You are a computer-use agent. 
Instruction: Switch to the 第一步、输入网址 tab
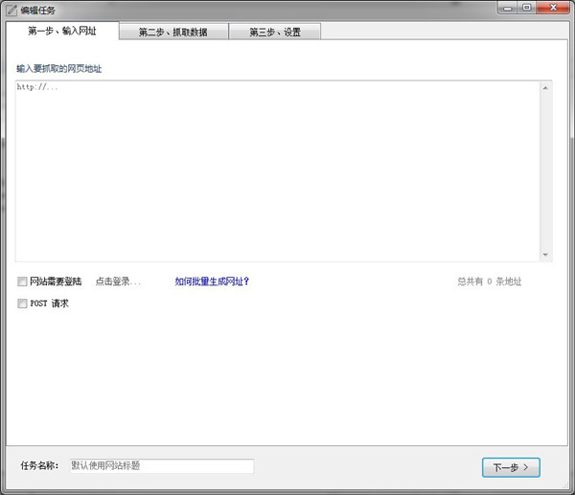62,31
